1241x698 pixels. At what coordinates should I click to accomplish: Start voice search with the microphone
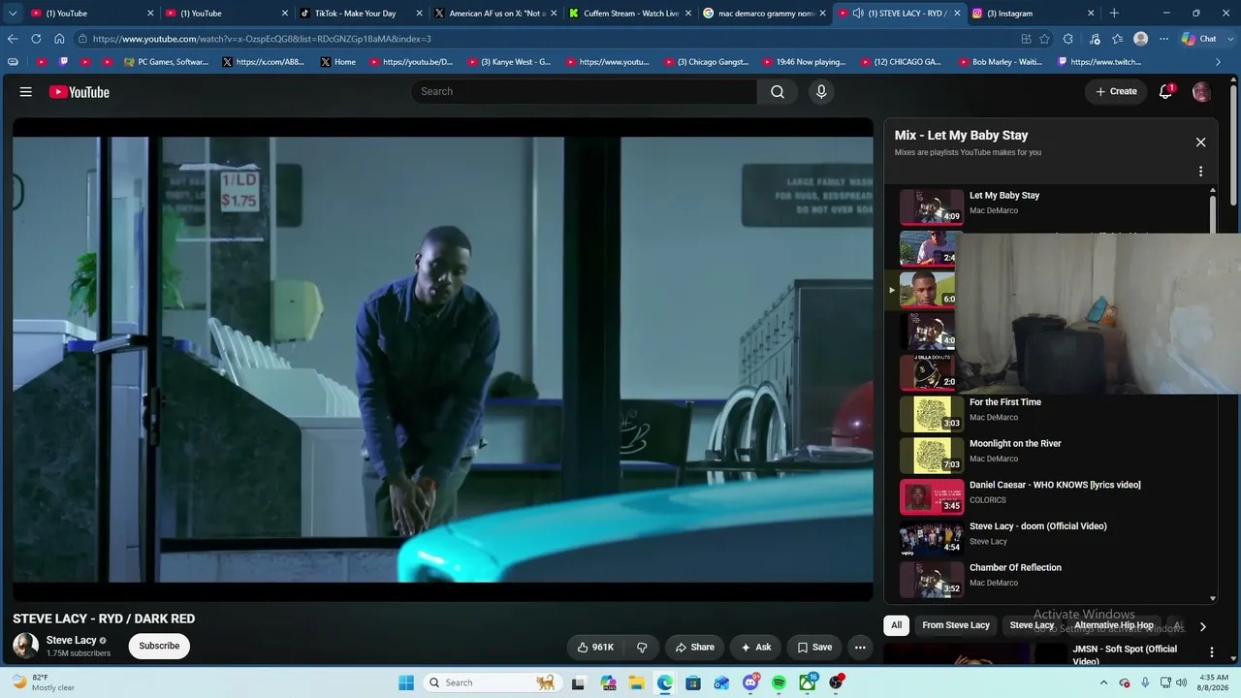(821, 92)
